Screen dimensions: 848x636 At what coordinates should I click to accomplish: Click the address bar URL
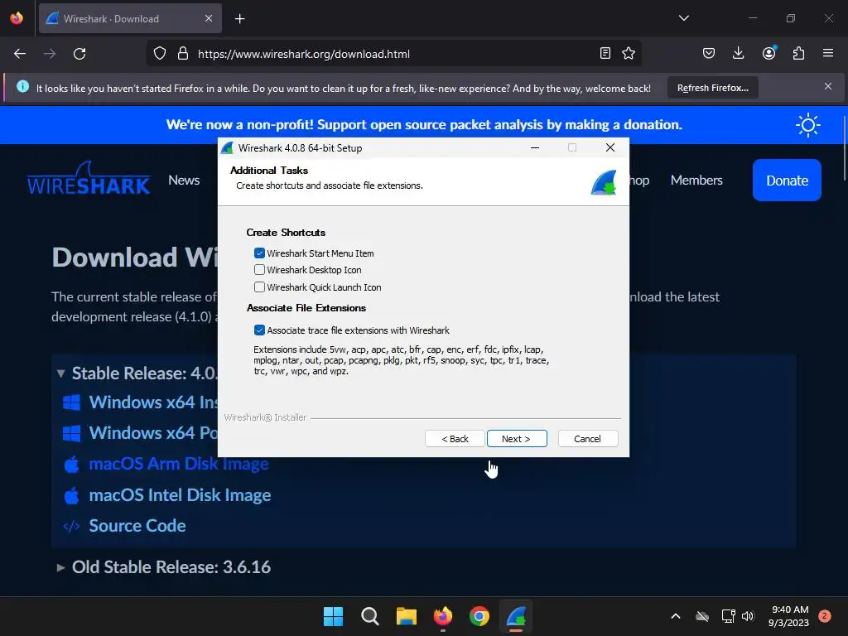coord(303,54)
